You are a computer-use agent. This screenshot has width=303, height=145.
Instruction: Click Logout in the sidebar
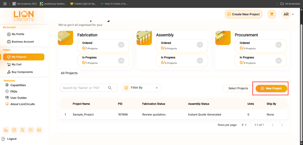pos(10,139)
